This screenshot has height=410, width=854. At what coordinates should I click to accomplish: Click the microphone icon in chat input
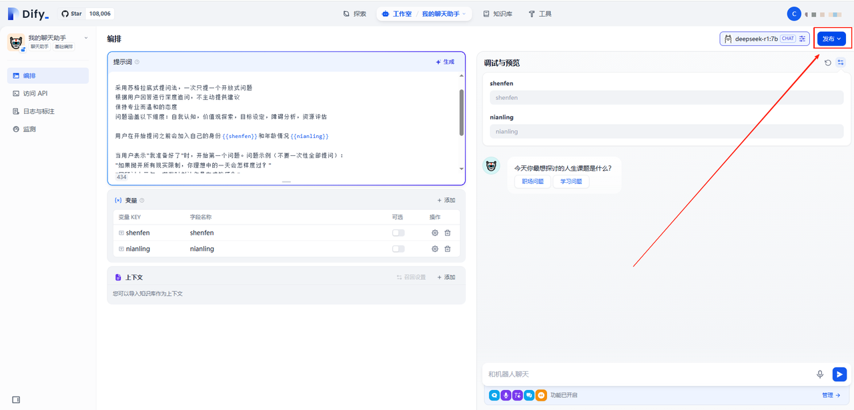820,375
